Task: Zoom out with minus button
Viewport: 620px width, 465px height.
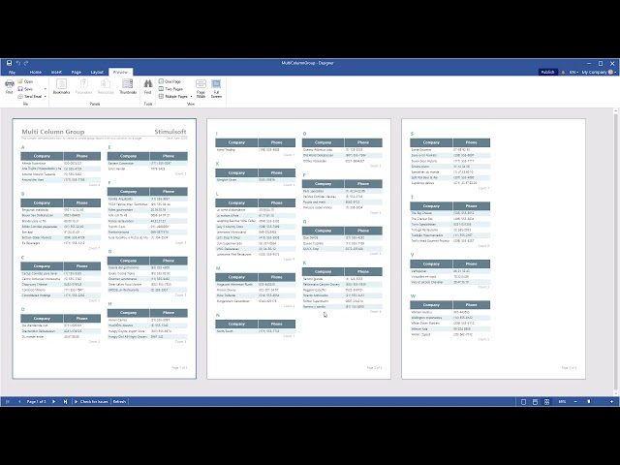Action: [x=575, y=402]
